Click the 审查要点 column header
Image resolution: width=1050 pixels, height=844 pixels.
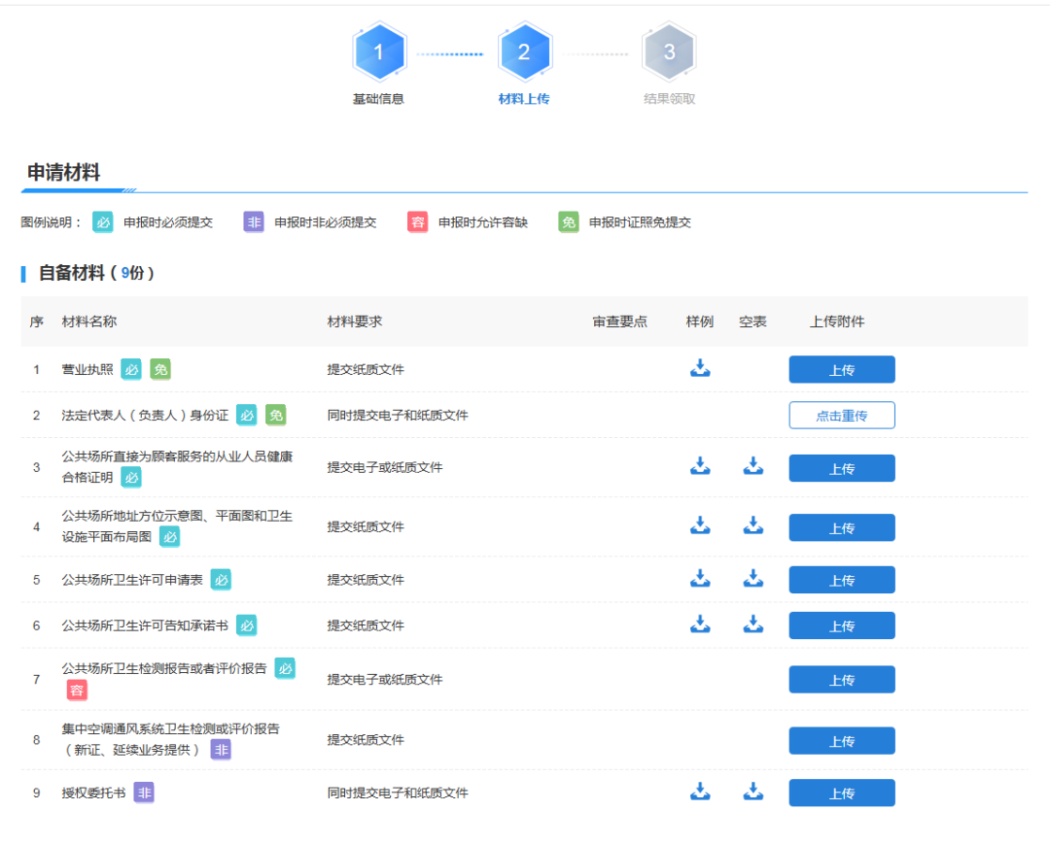[x=619, y=321]
